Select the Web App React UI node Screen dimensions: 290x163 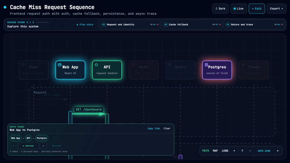(70, 70)
